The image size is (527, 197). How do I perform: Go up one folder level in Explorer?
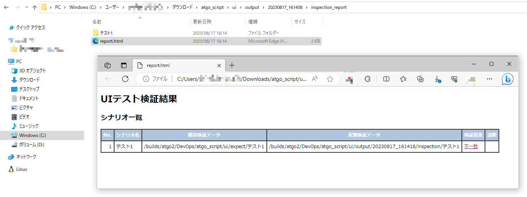35,7
